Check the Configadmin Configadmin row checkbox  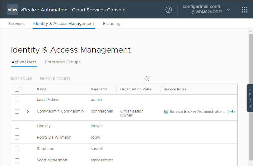point(17,112)
